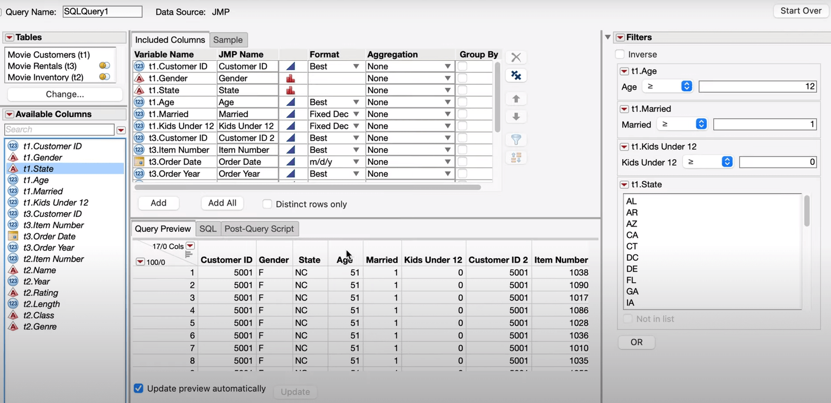This screenshot has height=403, width=831.
Task: Click the remove all columns icon
Action: click(516, 76)
